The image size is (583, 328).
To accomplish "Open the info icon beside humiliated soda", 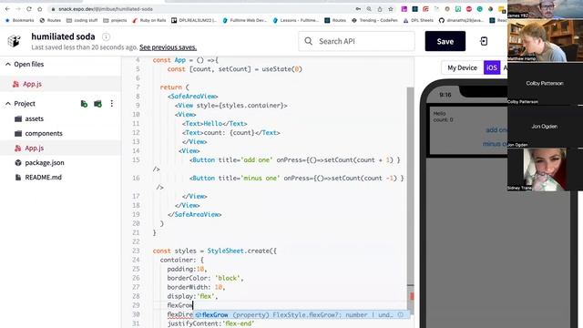I will point(106,36).
